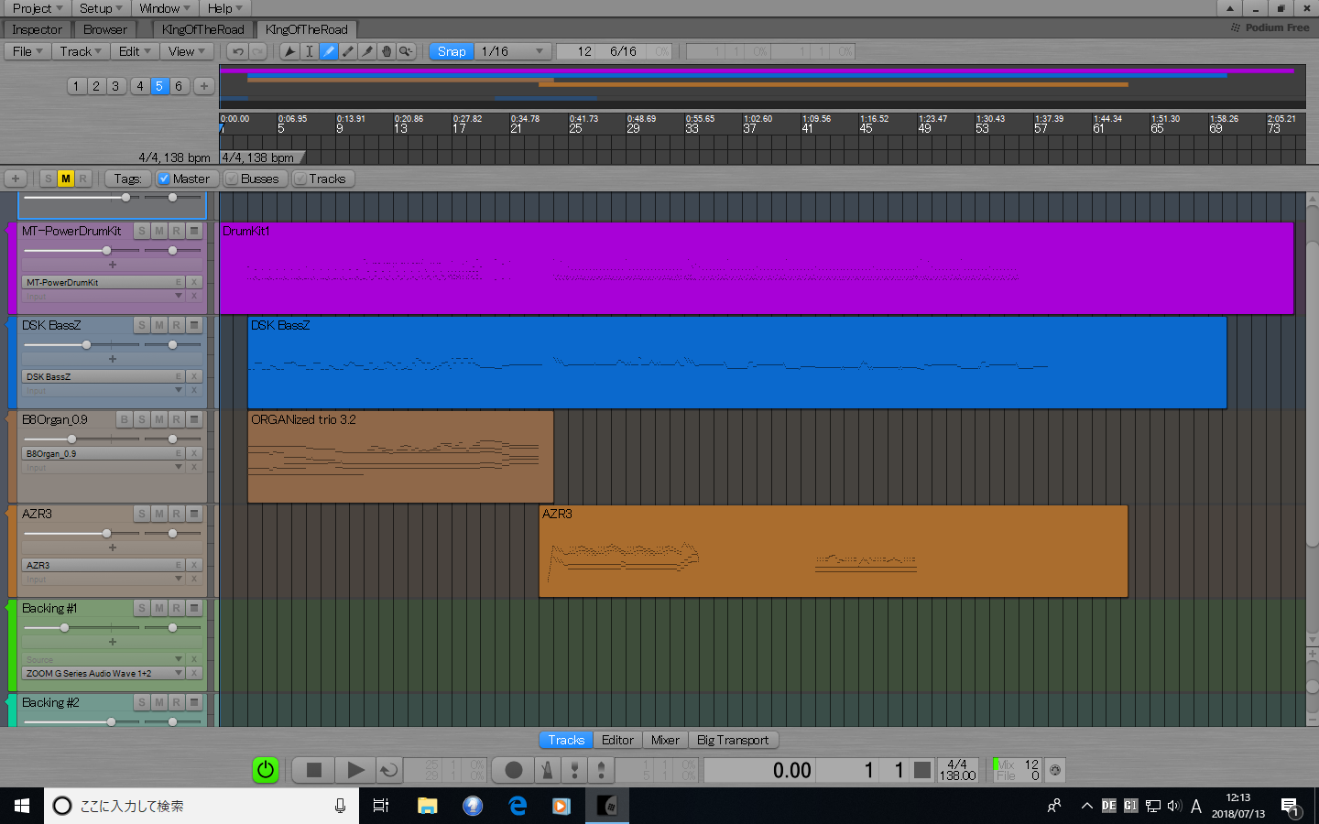1319x824 pixels.
Task: Toggle global mute M button
Action: 66,179
